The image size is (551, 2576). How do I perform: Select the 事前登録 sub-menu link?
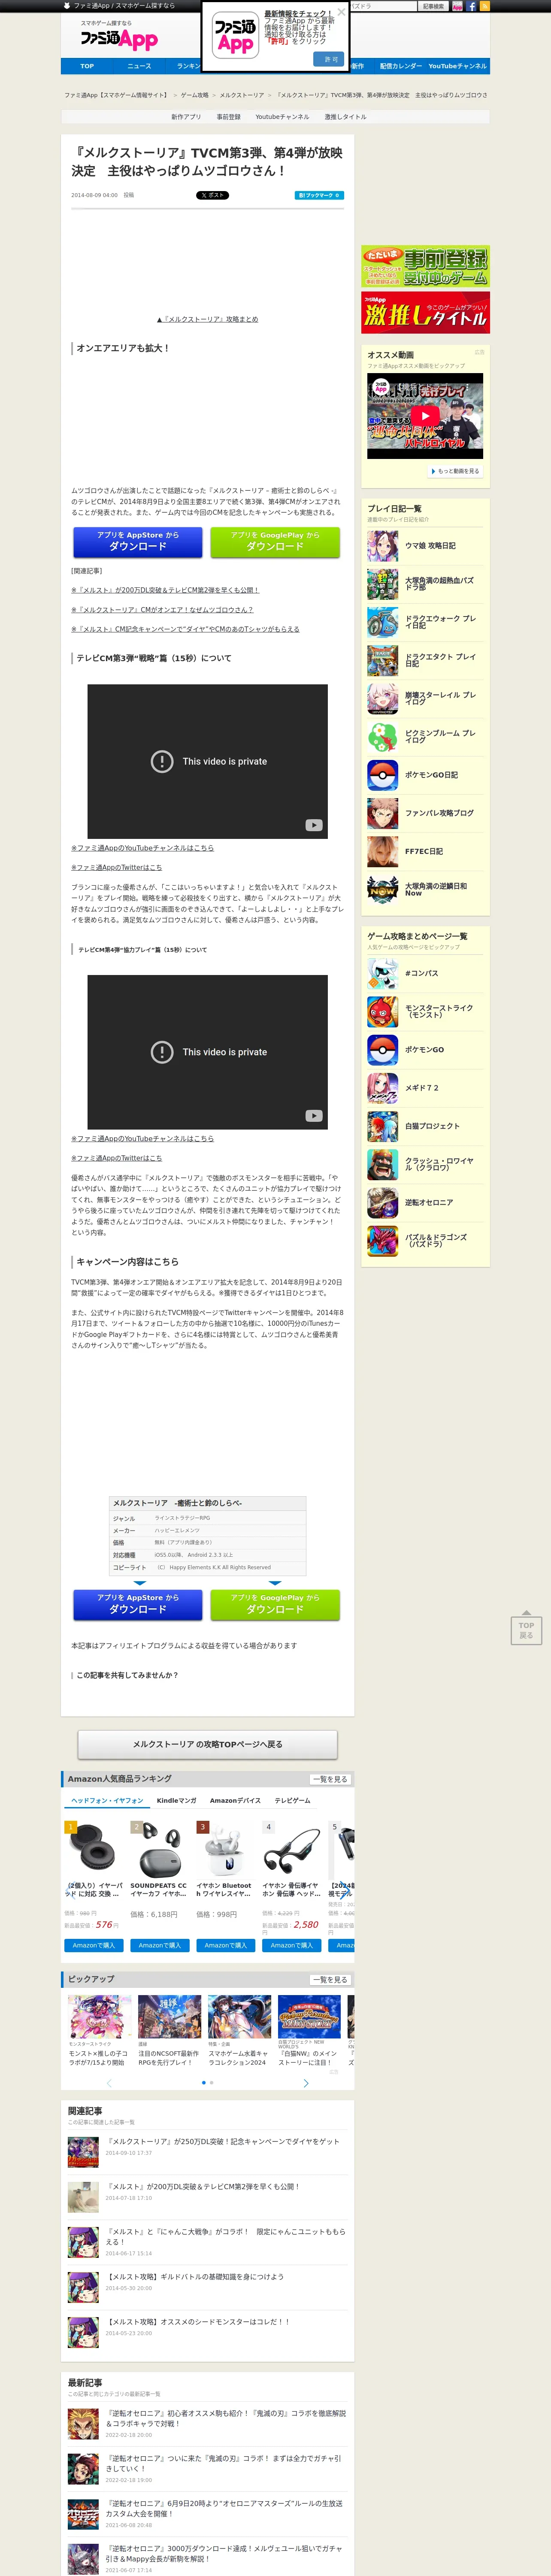coord(229,117)
